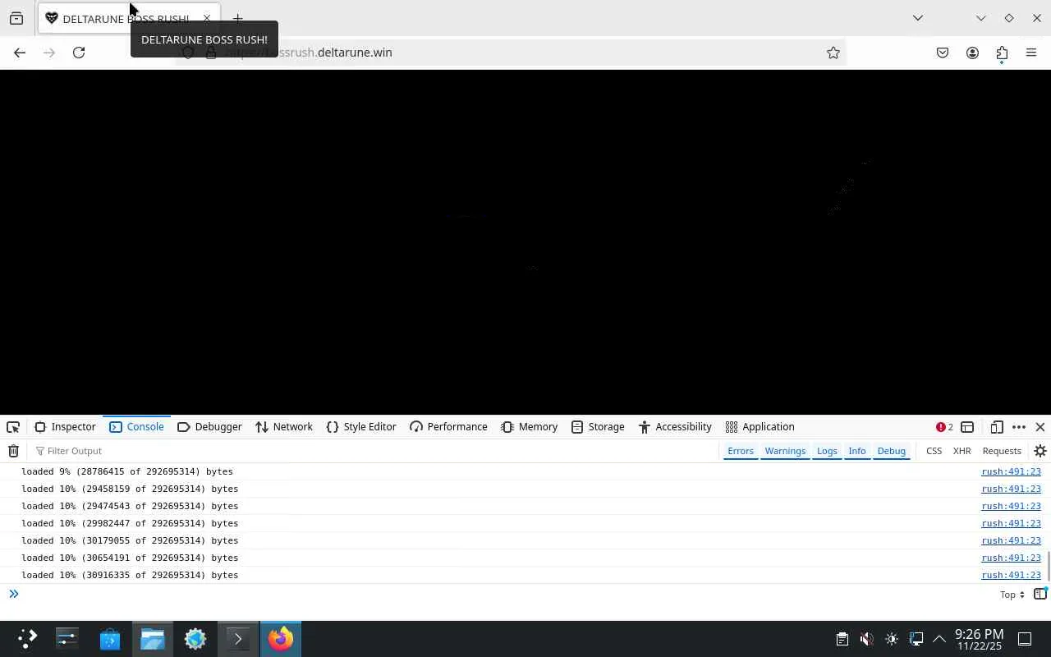Bookmark this page with the star icon
This screenshot has height=657, width=1051.
[833, 53]
